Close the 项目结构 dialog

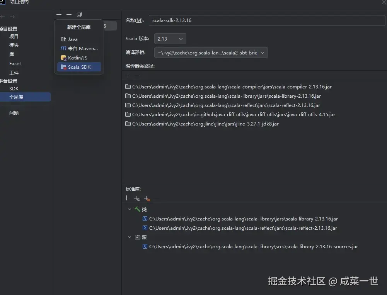(x=384, y=2)
